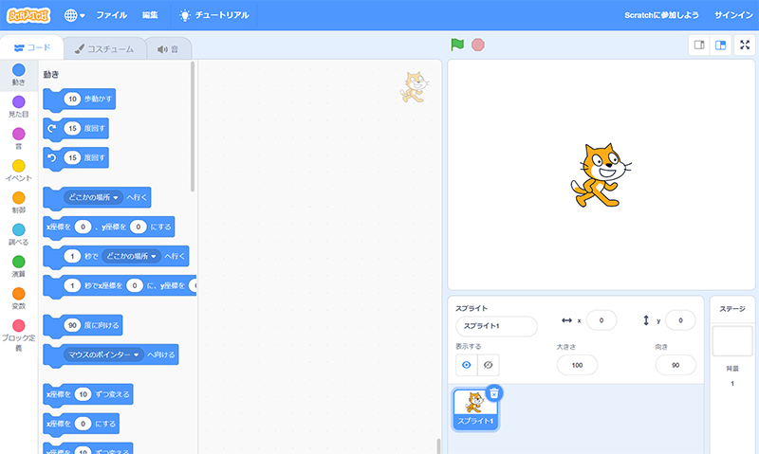Viewport: 759px width, 454px height.
Task: Open チュートリアル from the menu bar
Action: (214, 15)
